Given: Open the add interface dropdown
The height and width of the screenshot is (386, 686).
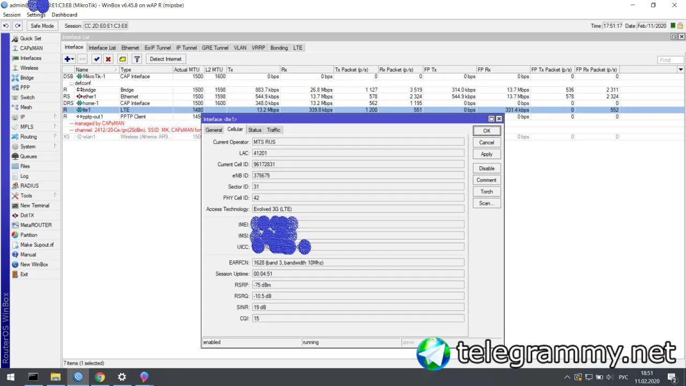Looking at the screenshot, I should [x=70, y=59].
